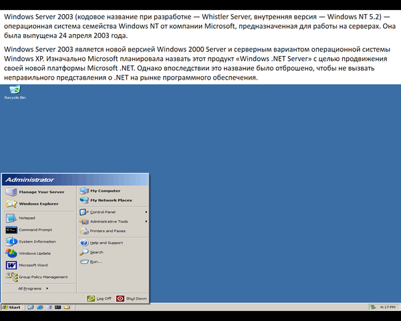Open Notepad in the Start menu
The height and width of the screenshot is (321, 401).
pos(27,218)
